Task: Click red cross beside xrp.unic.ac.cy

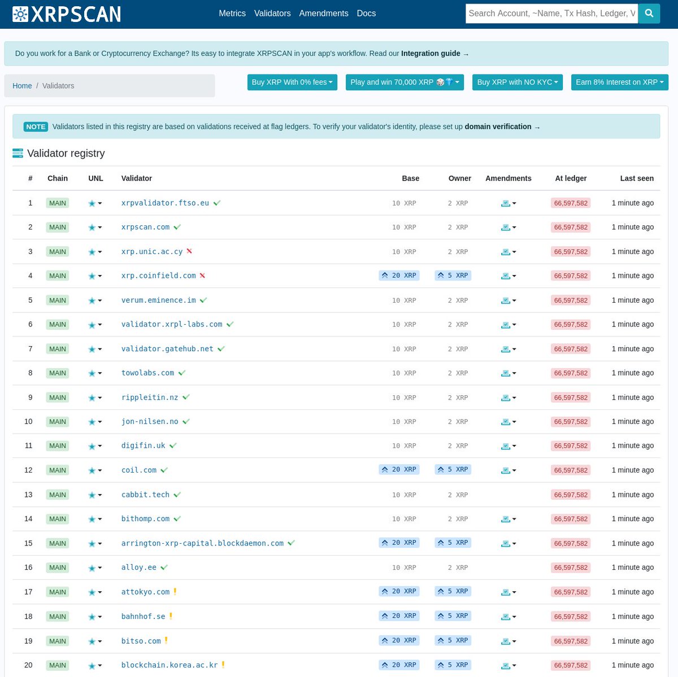Action: pyautogui.click(x=189, y=251)
